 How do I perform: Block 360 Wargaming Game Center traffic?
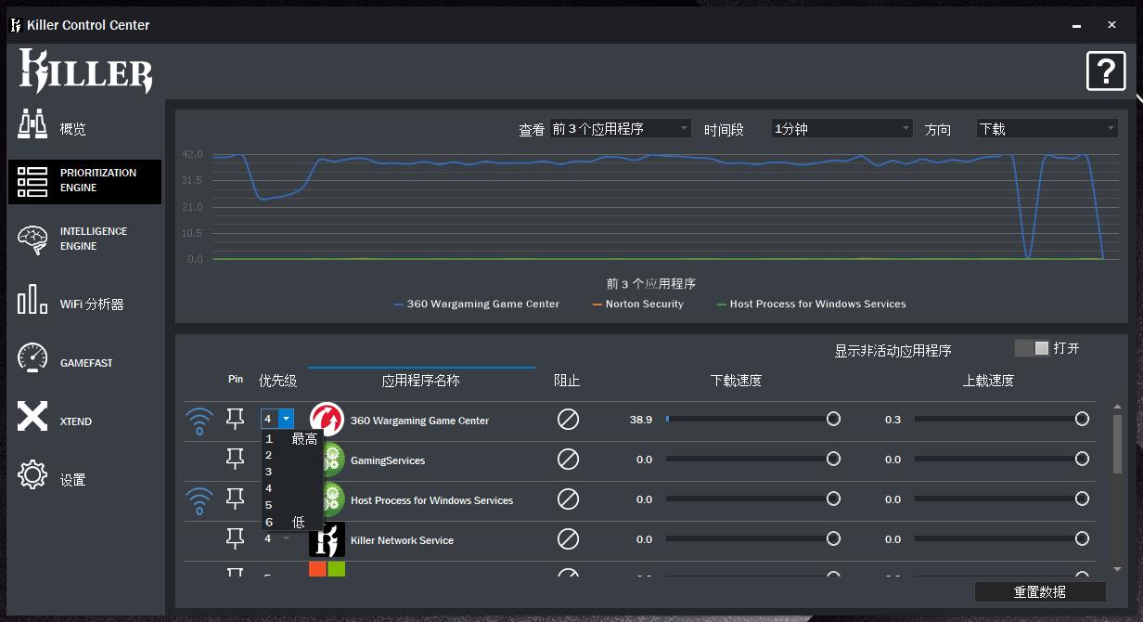(568, 420)
